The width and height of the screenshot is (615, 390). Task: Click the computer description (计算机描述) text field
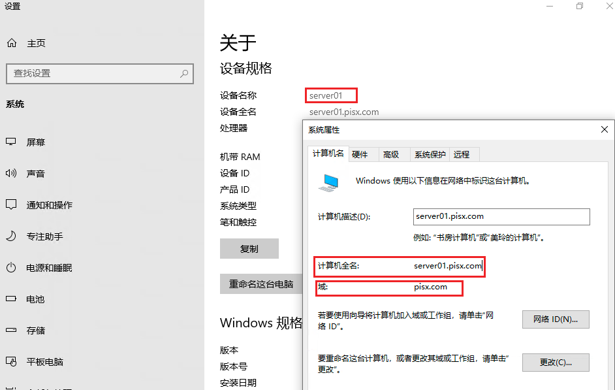coord(501,217)
